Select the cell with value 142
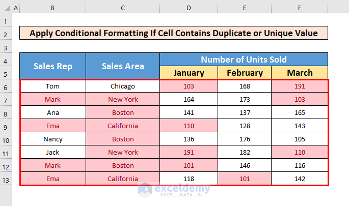The image size is (349, 206). [300, 179]
